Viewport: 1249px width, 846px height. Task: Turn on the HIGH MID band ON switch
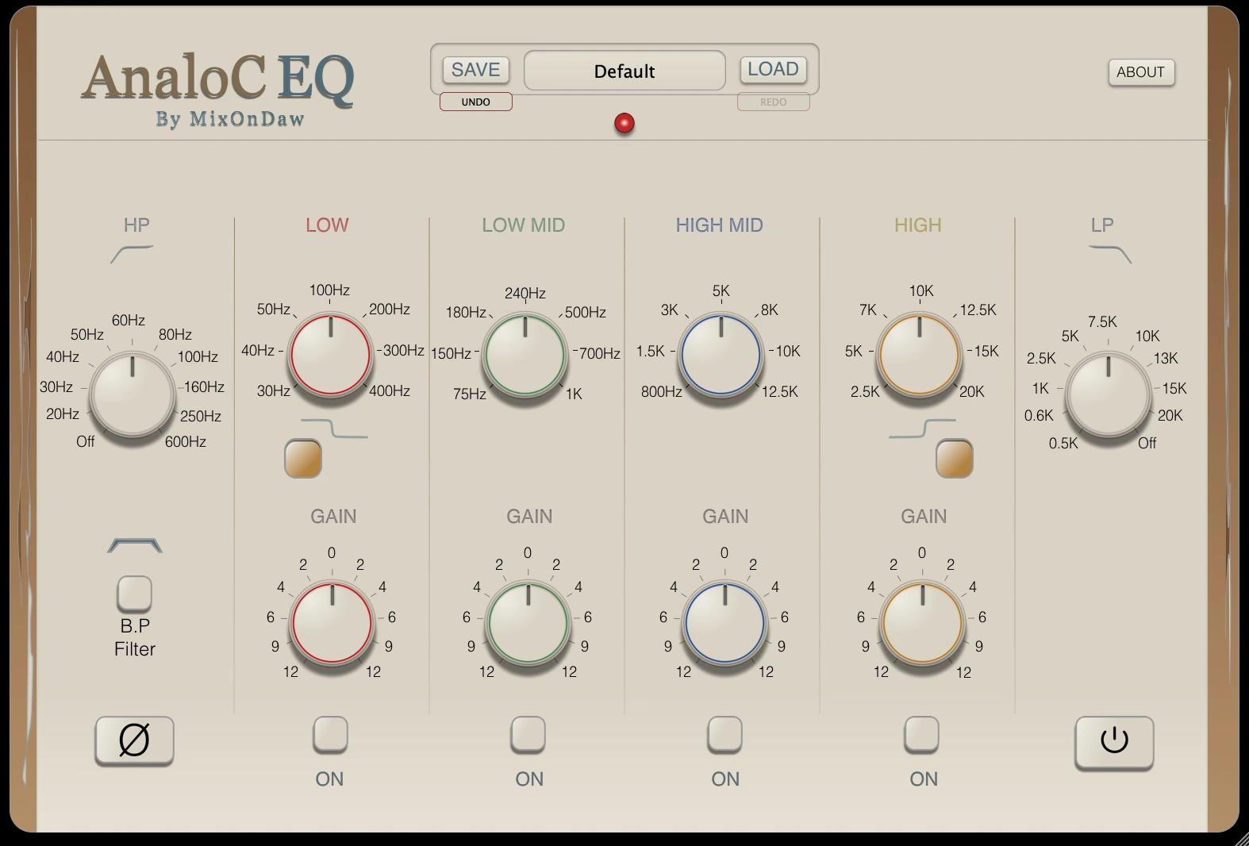(x=724, y=734)
